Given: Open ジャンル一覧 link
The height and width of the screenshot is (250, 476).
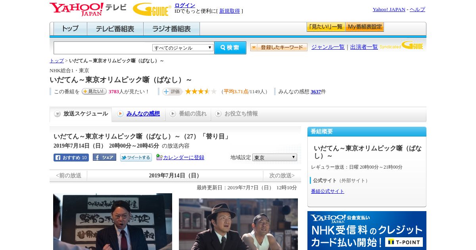Looking at the screenshot, I should 328,47.
